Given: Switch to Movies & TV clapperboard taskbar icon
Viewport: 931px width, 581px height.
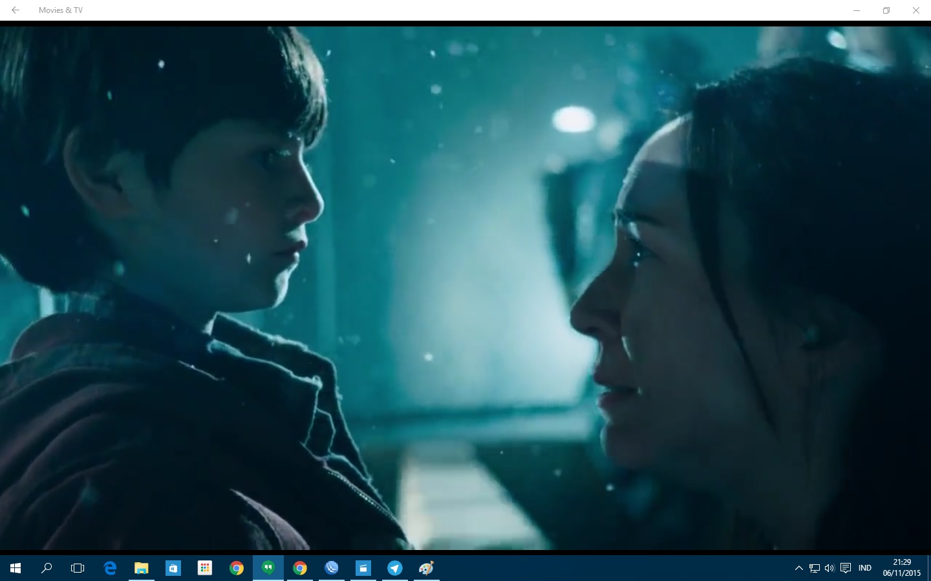Looking at the screenshot, I should point(363,568).
